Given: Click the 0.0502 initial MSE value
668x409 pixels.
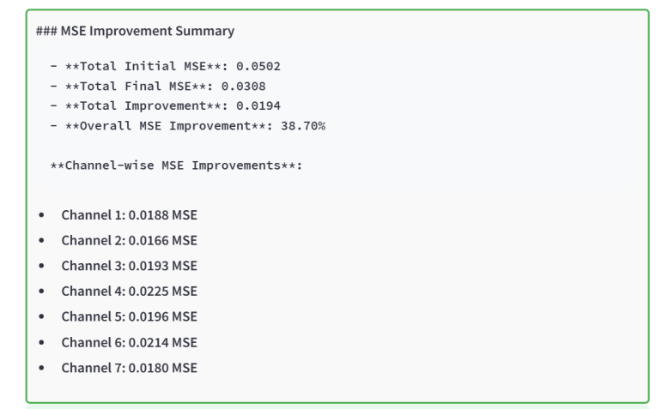Looking at the screenshot, I should coord(259,67).
